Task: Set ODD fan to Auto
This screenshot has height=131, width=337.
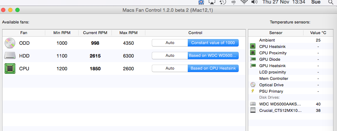Action: pos(170,43)
